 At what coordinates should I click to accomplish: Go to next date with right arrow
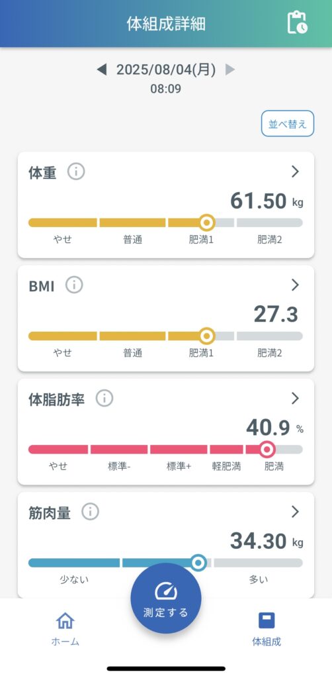(230, 70)
